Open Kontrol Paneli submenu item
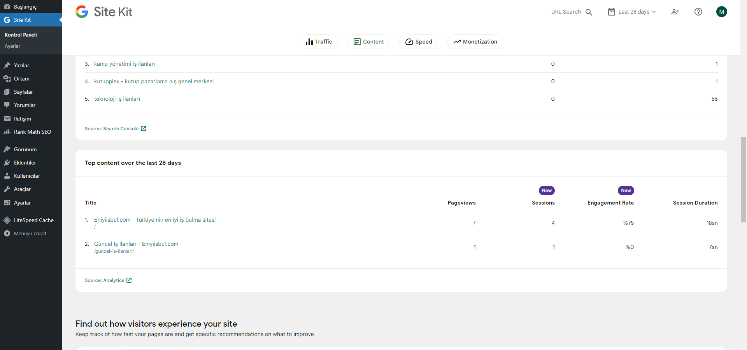The height and width of the screenshot is (350, 747). [x=21, y=35]
